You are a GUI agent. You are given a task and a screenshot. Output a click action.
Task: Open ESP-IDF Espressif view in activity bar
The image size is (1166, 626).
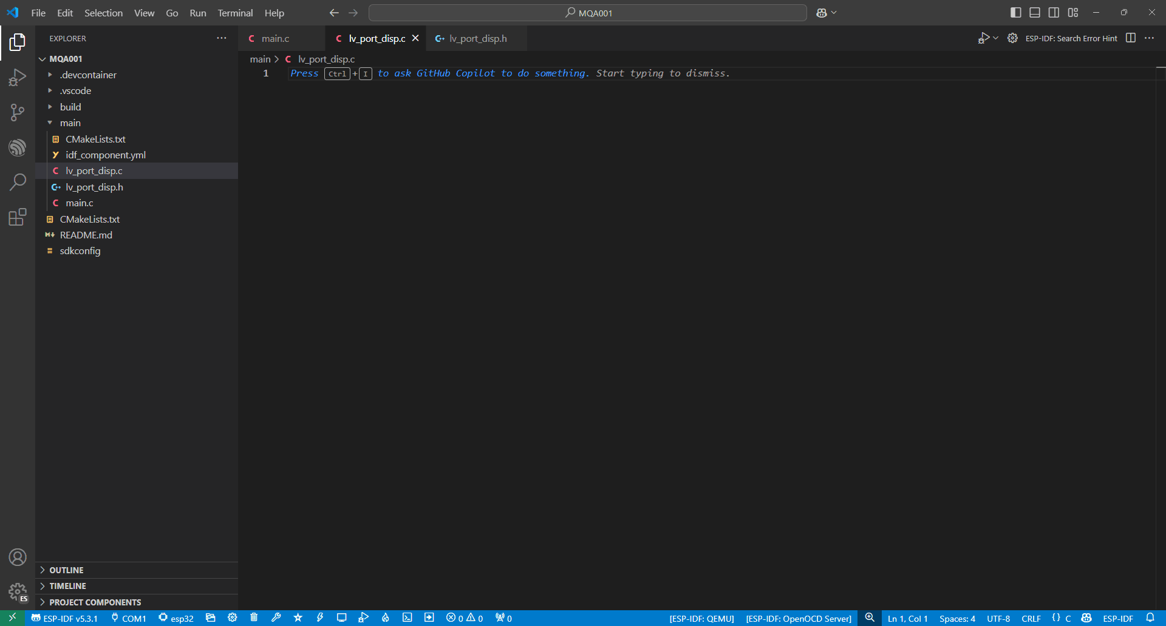[x=18, y=147]
